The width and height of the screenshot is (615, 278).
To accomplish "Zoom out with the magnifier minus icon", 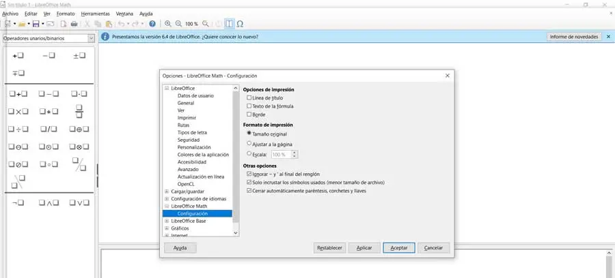I will pyautogui.click(x=179, y=24).
